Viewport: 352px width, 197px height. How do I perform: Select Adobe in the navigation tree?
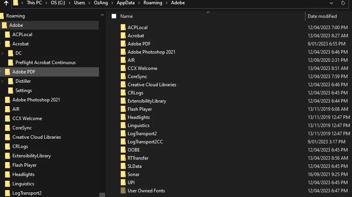point(16,25)
